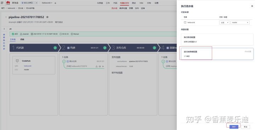Click the executor user icon in run bar
Image resolution: width=255 pixels, height=130 pixels.
tap(21, 34)
